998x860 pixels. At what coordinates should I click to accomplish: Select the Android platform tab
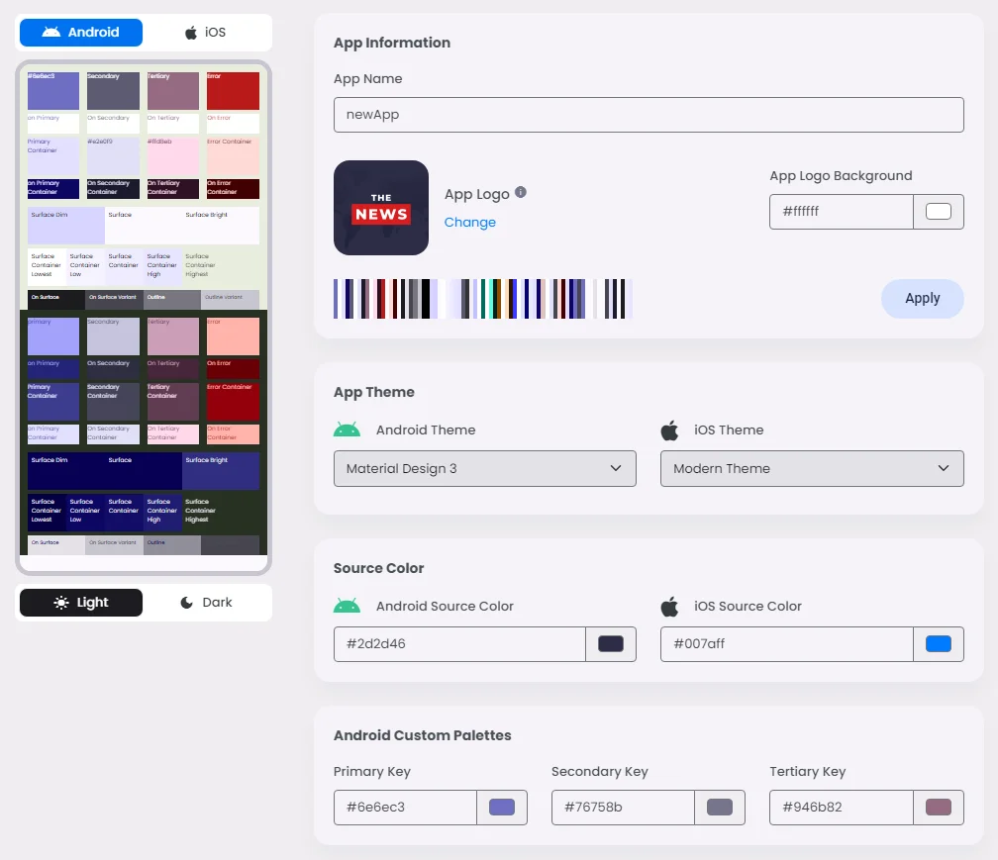81,33
